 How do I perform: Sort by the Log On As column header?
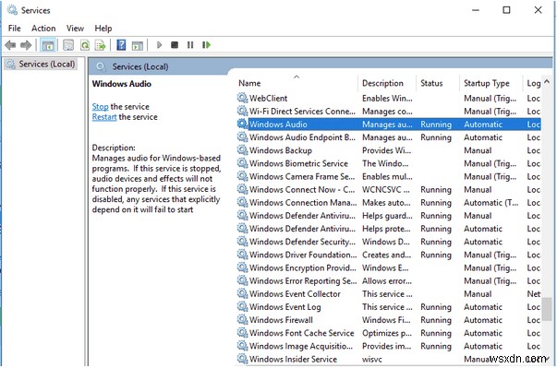pos(532,83)
